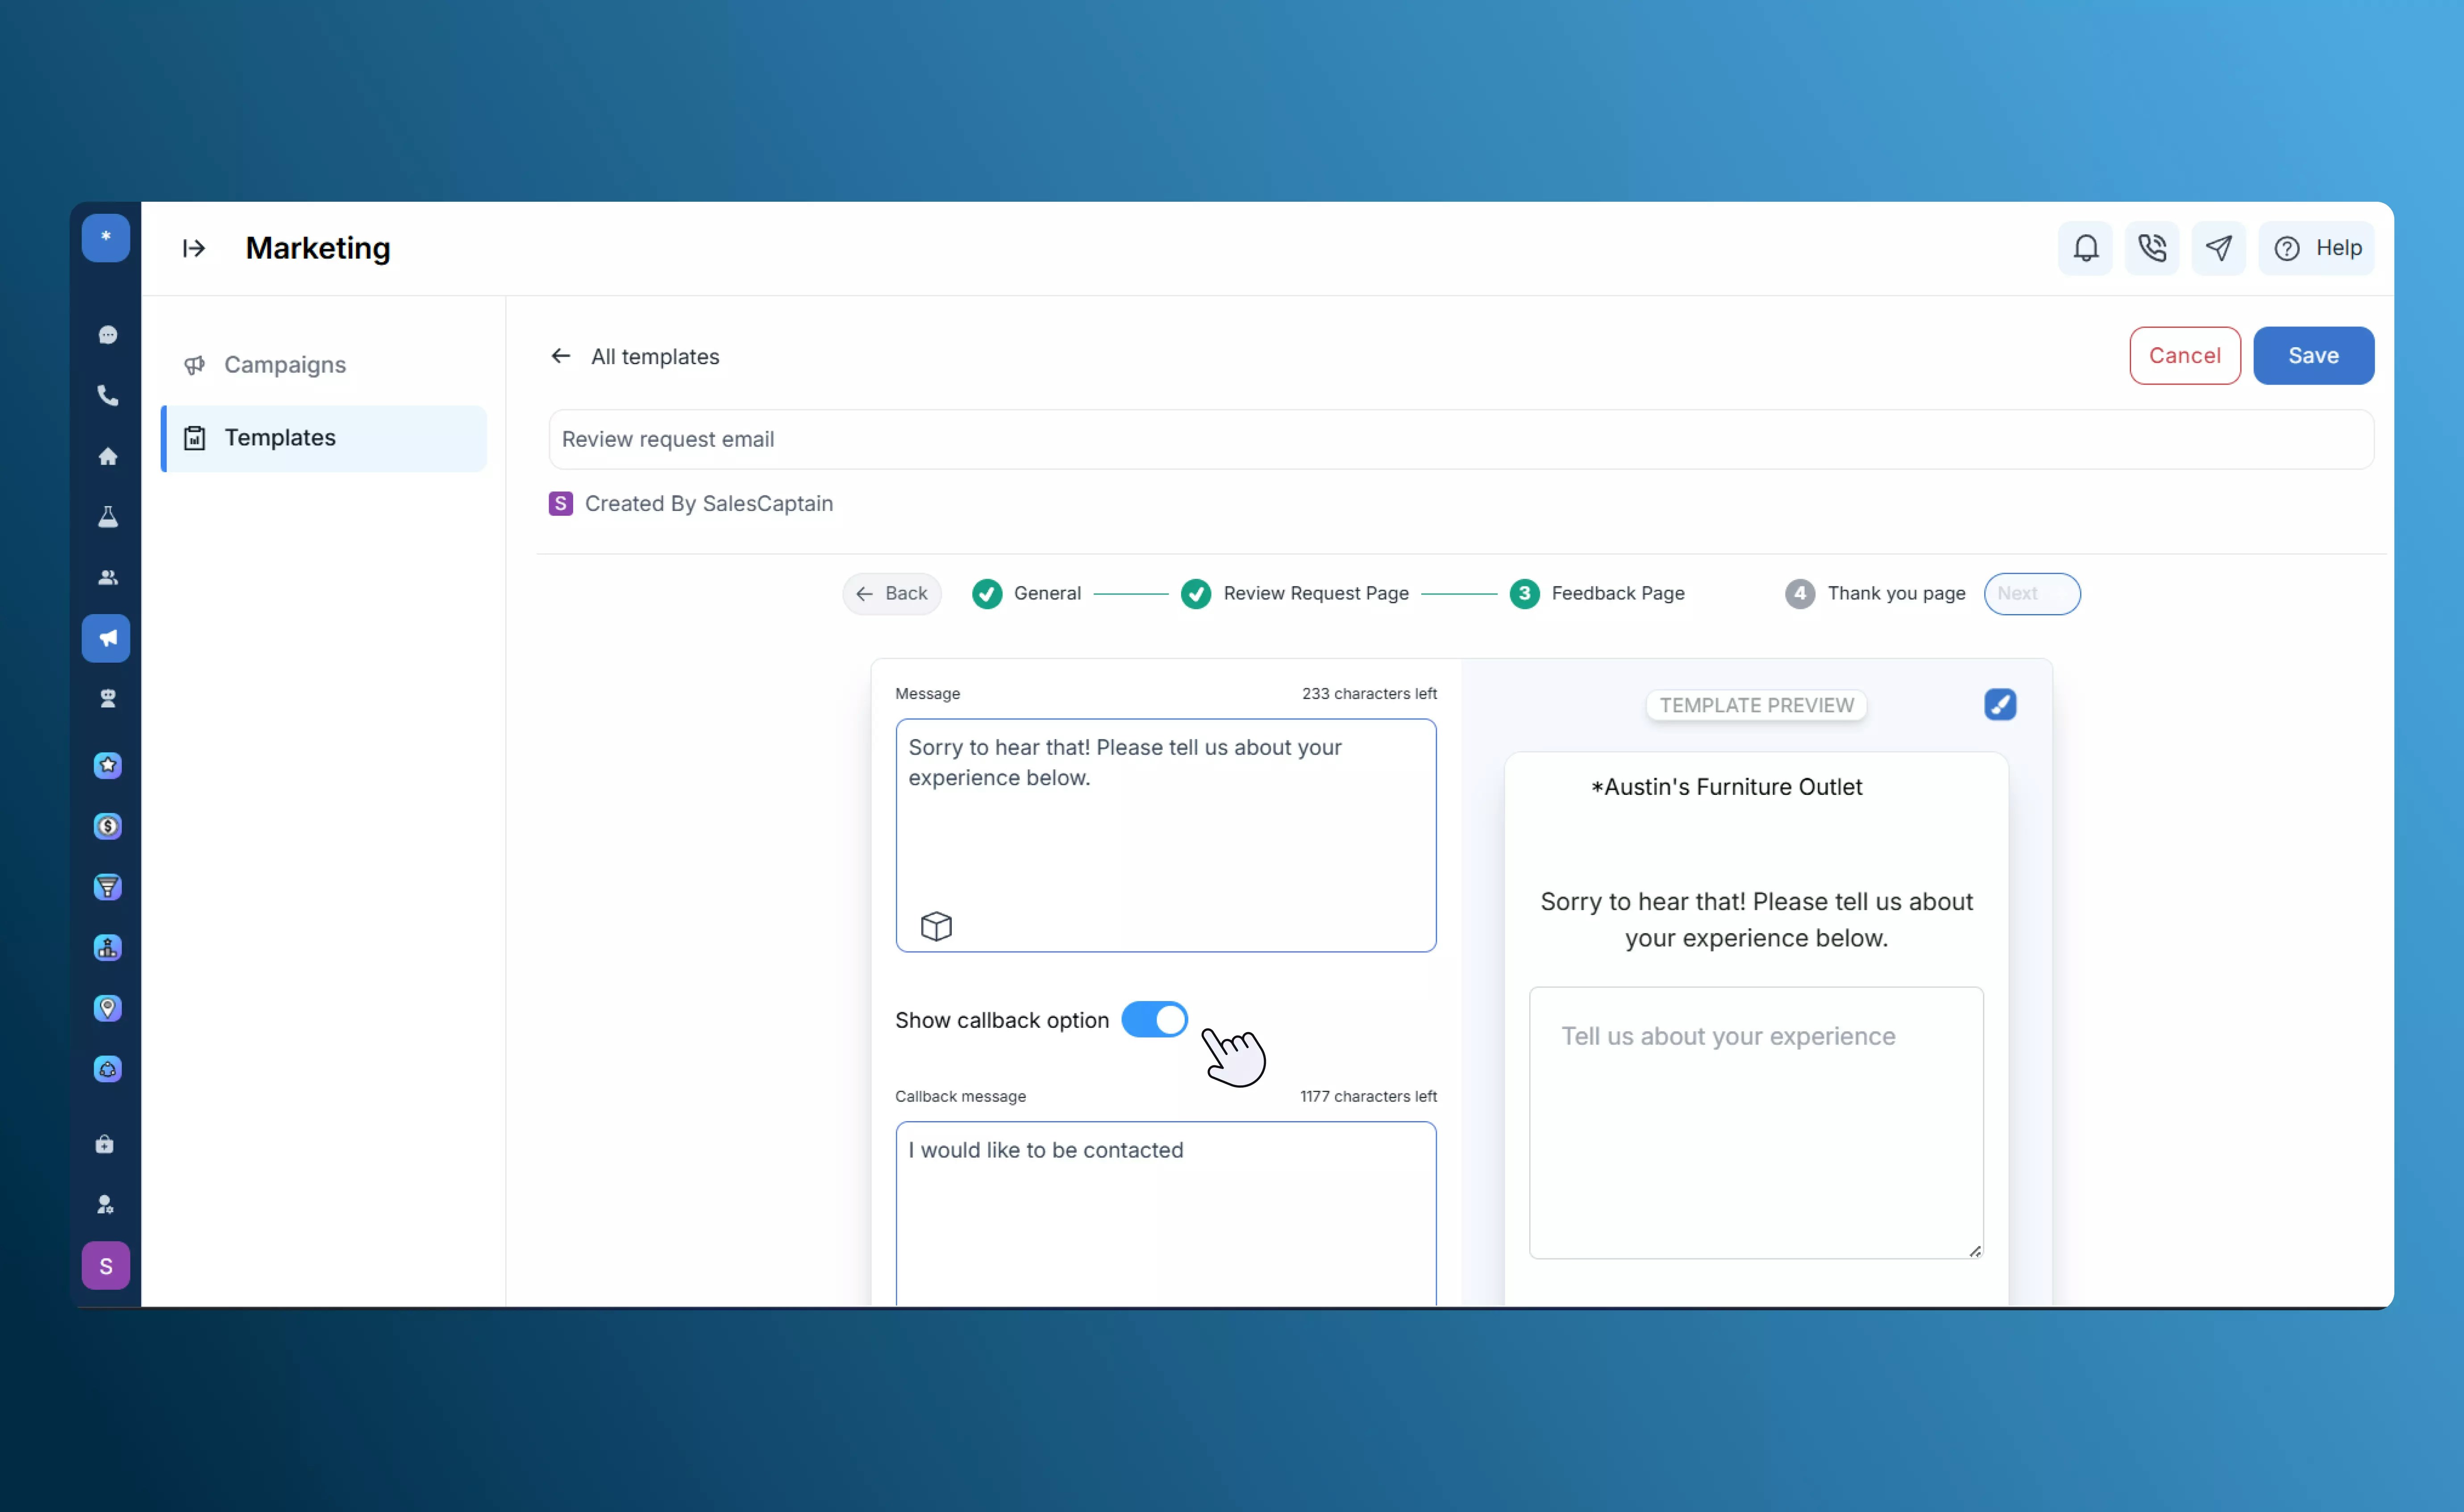Screen dimensions: 2464x1512
Task: Focus the Callback message text field
Action: click(x=1165, y=1210)
